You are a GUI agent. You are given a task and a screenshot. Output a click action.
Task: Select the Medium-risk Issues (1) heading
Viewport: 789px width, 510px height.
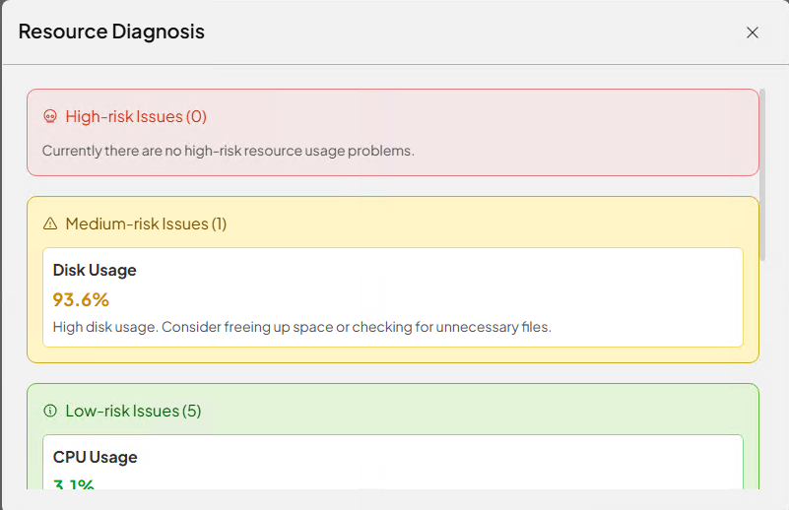point(146,224)
